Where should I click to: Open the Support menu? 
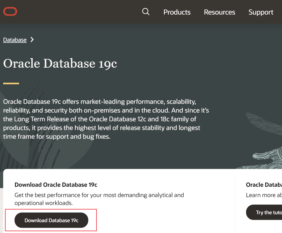coord(261,12)
